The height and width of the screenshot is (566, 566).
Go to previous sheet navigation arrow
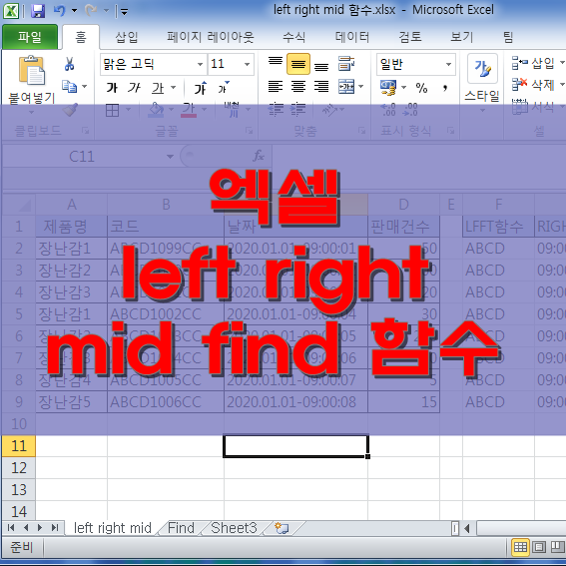click(26, 528)
